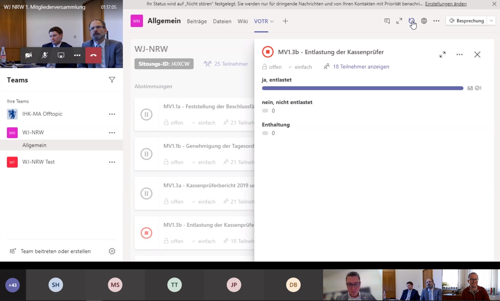
Task: Stop the running MV1.3b poll in list
Action: pyautogui.click(x=146, y=233)
